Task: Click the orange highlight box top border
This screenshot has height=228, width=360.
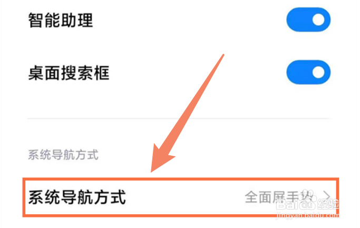Action: (x=181, y=179)
